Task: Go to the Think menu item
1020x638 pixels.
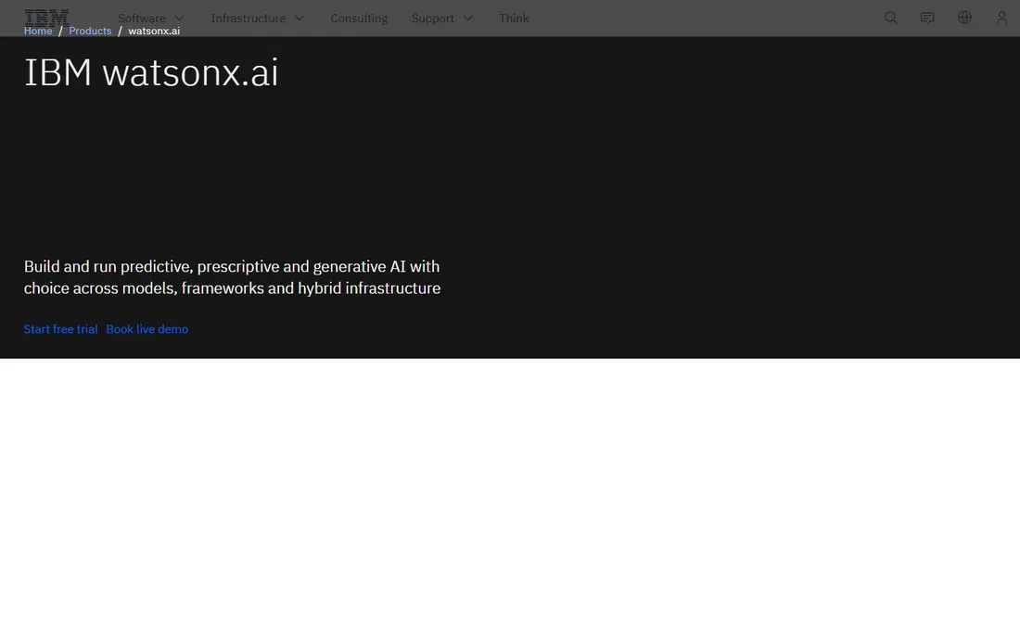Action: coord(514,19)
